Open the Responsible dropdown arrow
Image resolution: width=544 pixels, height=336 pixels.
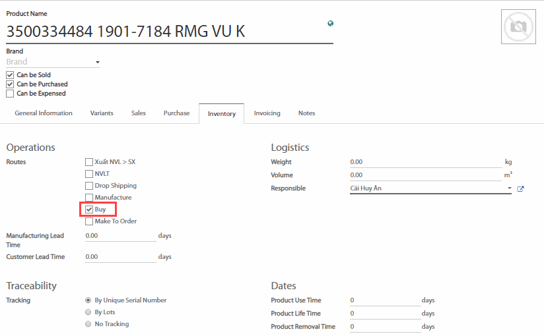pos(509,189)
